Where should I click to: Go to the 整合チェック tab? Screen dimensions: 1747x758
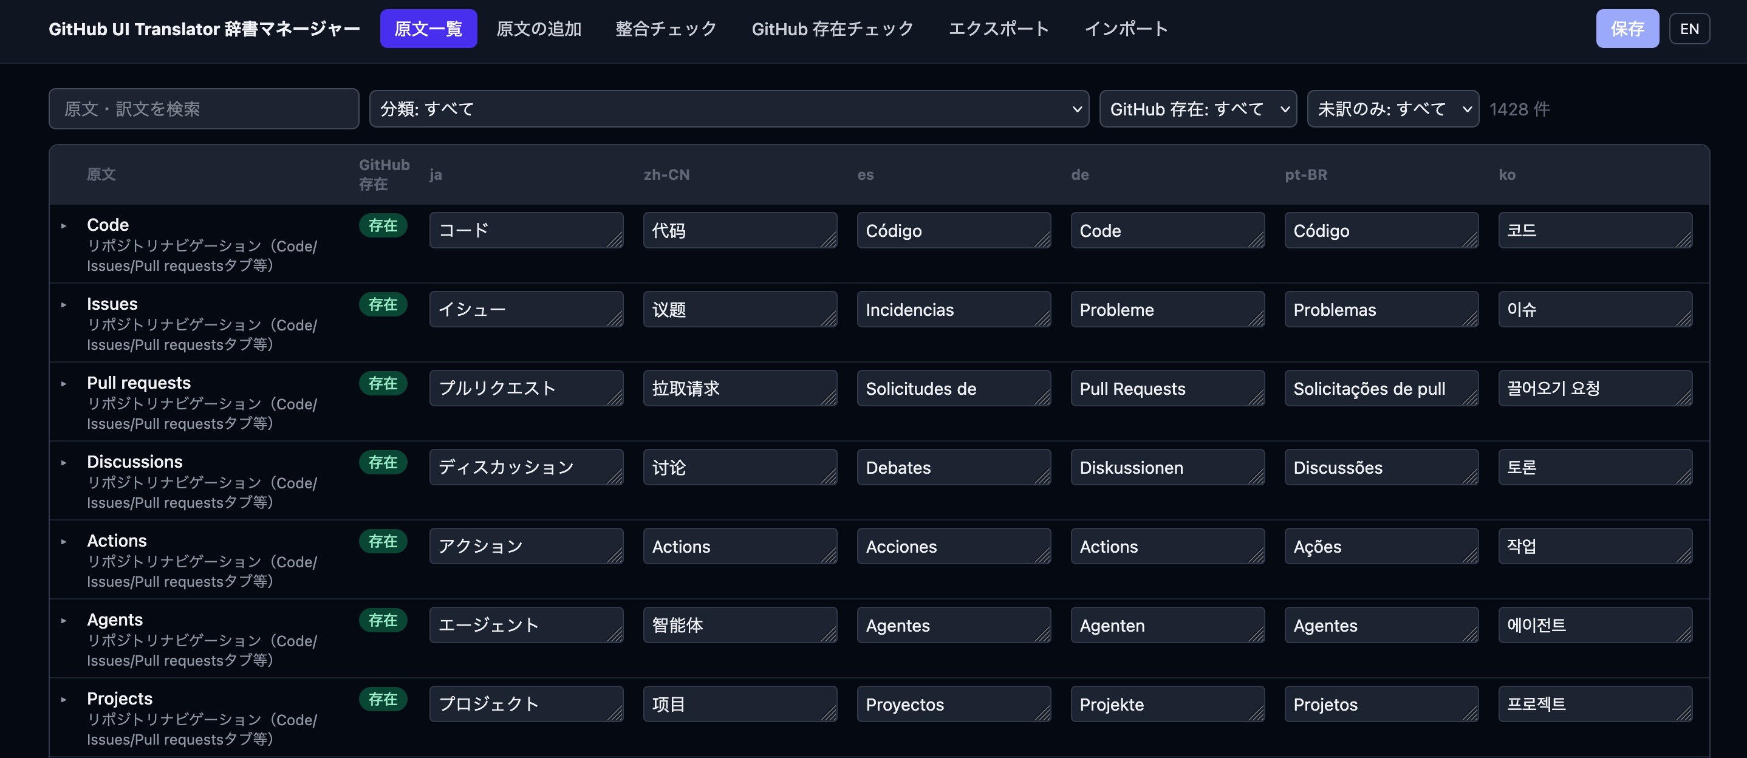(x=665, y=29)
